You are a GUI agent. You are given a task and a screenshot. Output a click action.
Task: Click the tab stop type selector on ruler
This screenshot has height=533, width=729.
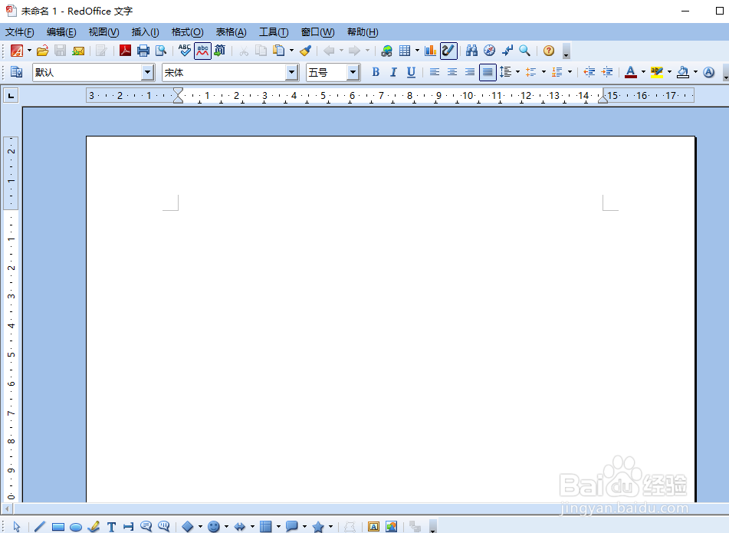coord(11,96)
